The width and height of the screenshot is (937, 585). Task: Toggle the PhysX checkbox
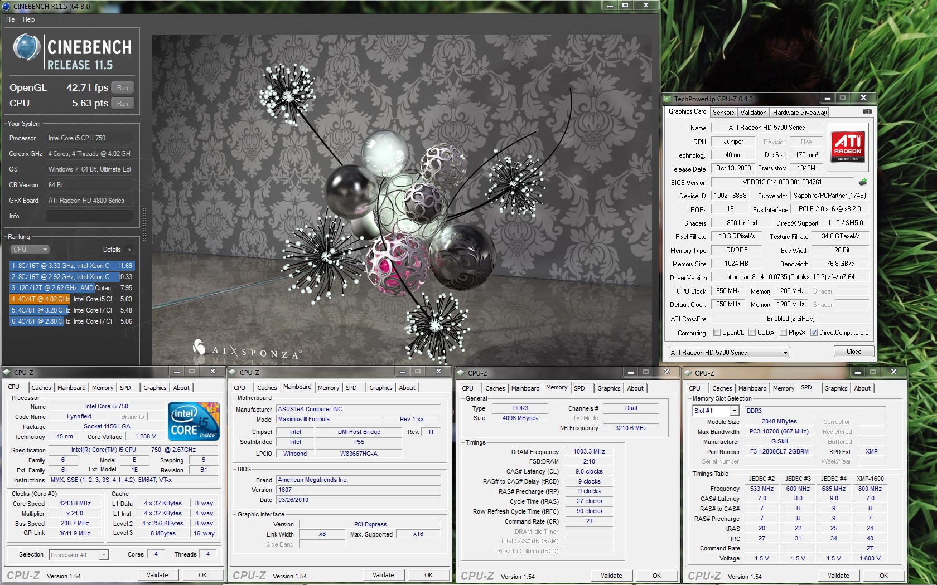[x=784, y=333]
